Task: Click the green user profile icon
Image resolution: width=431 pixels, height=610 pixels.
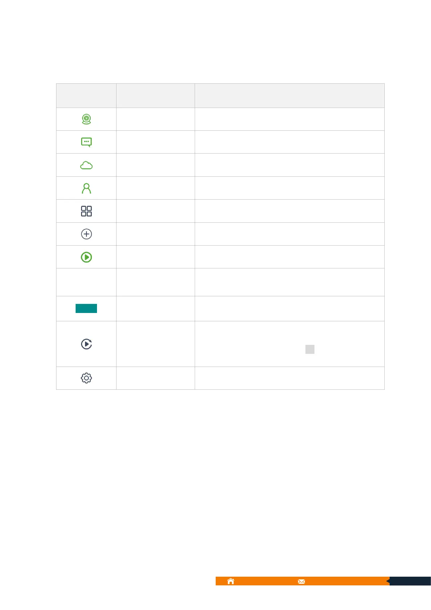Action: pos(86,188)
